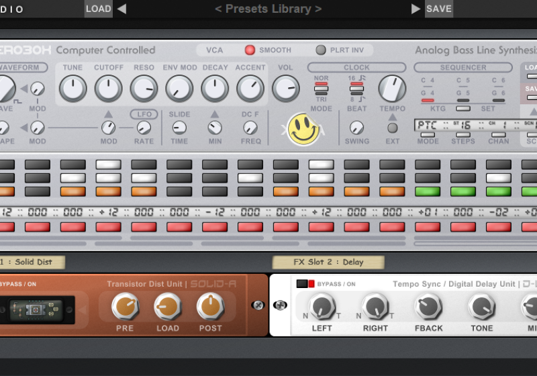Select the C 4 sequencer key indicator

point(428,82)
